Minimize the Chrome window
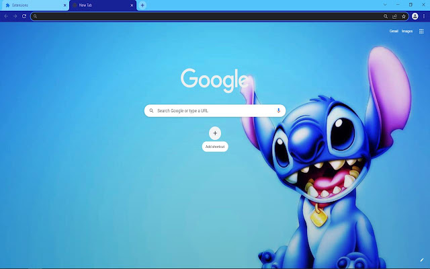 (398, 5)
